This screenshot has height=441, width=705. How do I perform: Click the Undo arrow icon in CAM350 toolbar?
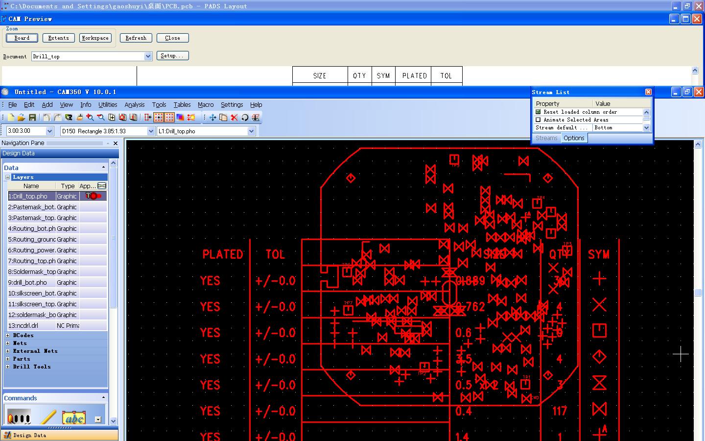pyautogui.click(x=47, y=118)
